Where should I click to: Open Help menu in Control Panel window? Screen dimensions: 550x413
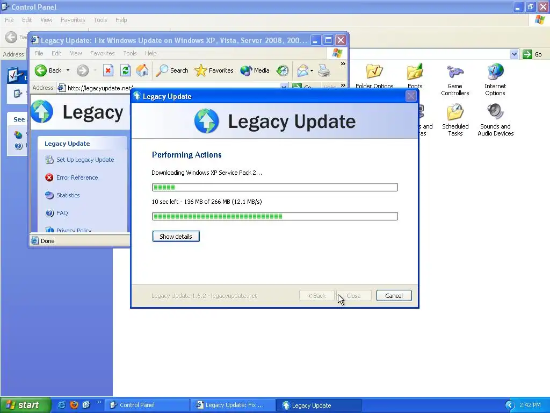pyautogui.click(x=121, y=20)
